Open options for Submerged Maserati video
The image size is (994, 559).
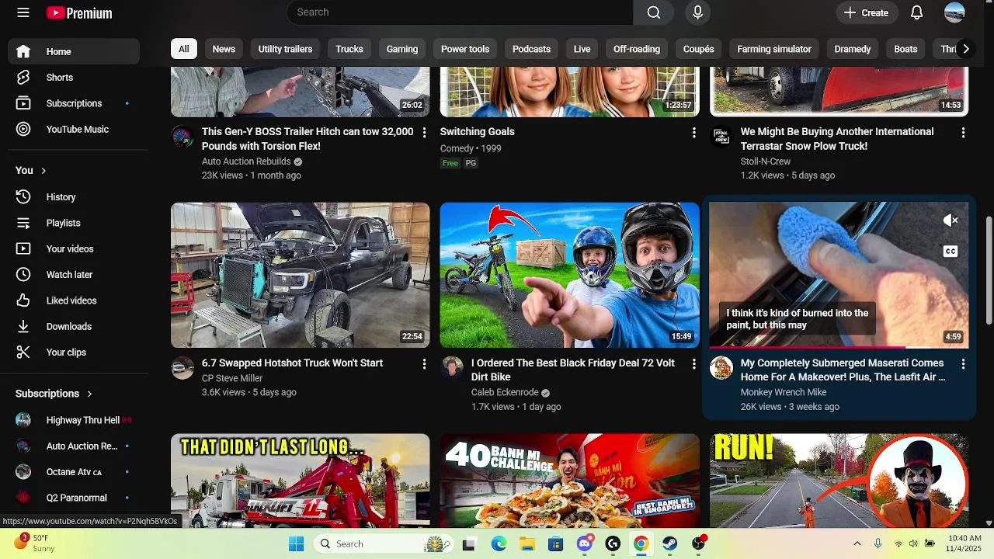tap(963, 364)
